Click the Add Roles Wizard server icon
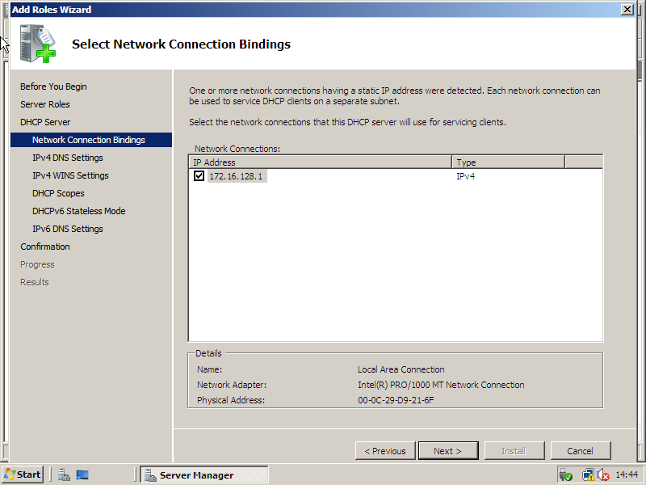This screenshot has height=485, width=646. (37, 44)
